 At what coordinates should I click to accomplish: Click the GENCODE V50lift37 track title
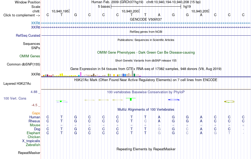pyautogui.click(x=146, y=19)
